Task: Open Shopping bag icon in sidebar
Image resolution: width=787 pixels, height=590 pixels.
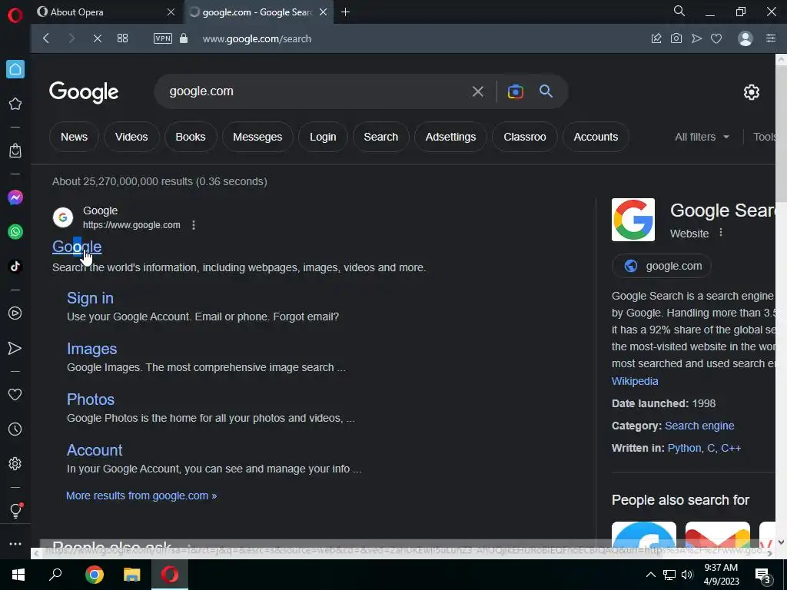Action: pos(15,150)
